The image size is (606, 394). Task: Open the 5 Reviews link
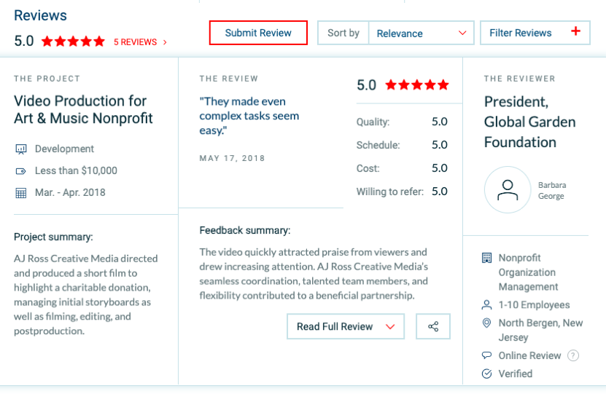140,42
